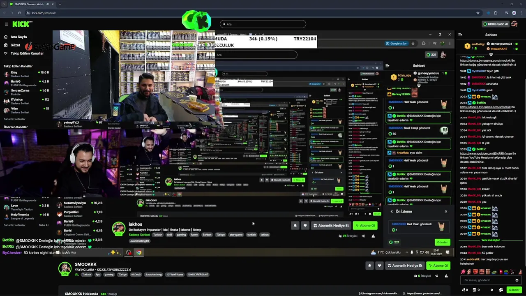Click the IRL category tag
The height and width of the screenshot is (296, 526).
[x=77, y=275]
